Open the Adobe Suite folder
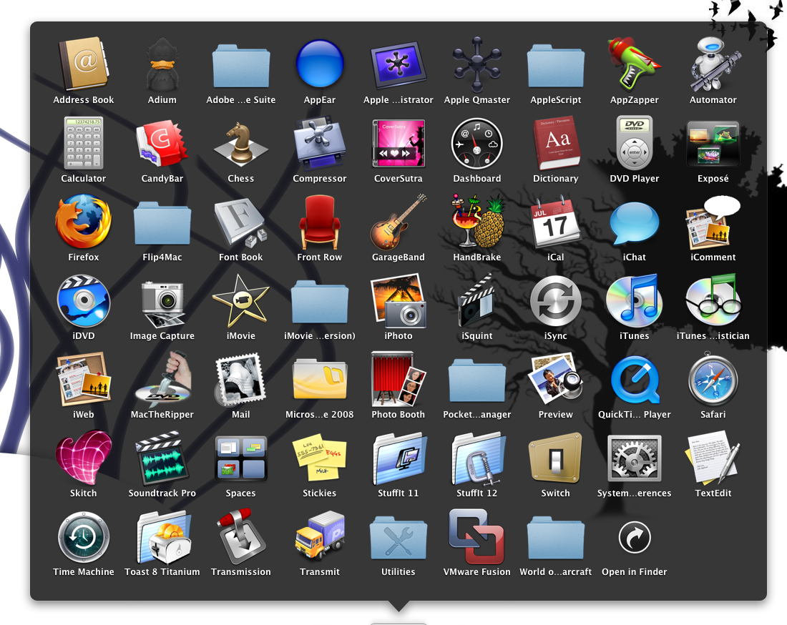This screenshot has width=787, height=625. [241, 67]
